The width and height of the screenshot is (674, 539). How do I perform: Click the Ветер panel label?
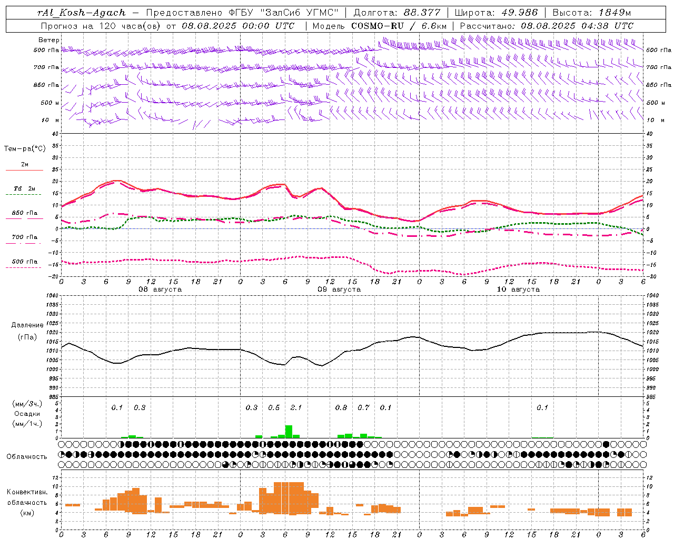tap(49, 40)
